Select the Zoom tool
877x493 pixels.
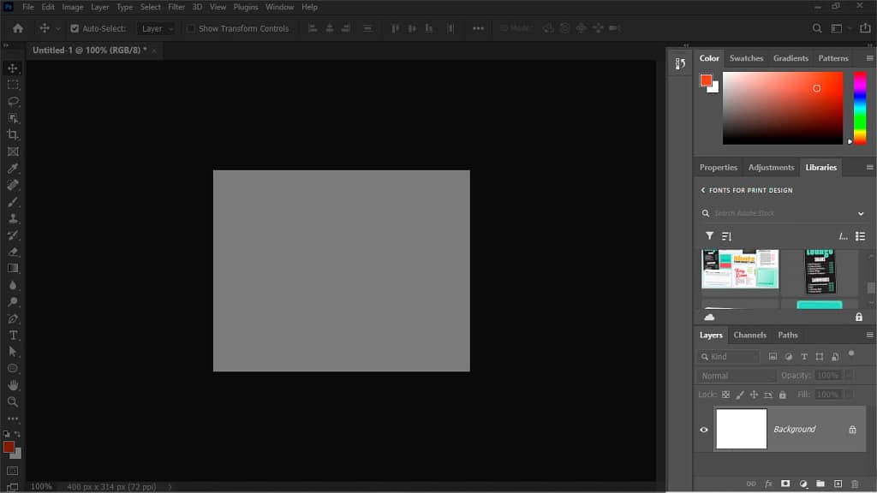point(12,402)
